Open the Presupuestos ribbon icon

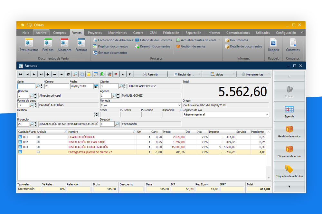(29, 43)
